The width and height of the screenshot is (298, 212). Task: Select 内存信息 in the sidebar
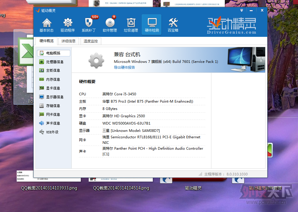point(53,79)
